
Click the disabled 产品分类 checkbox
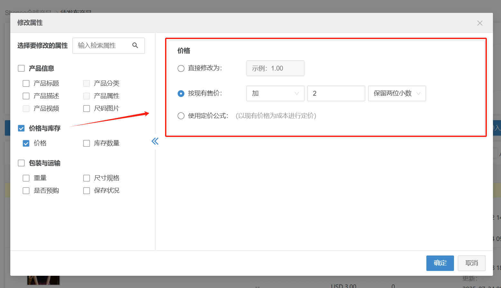tap(87, 83)
